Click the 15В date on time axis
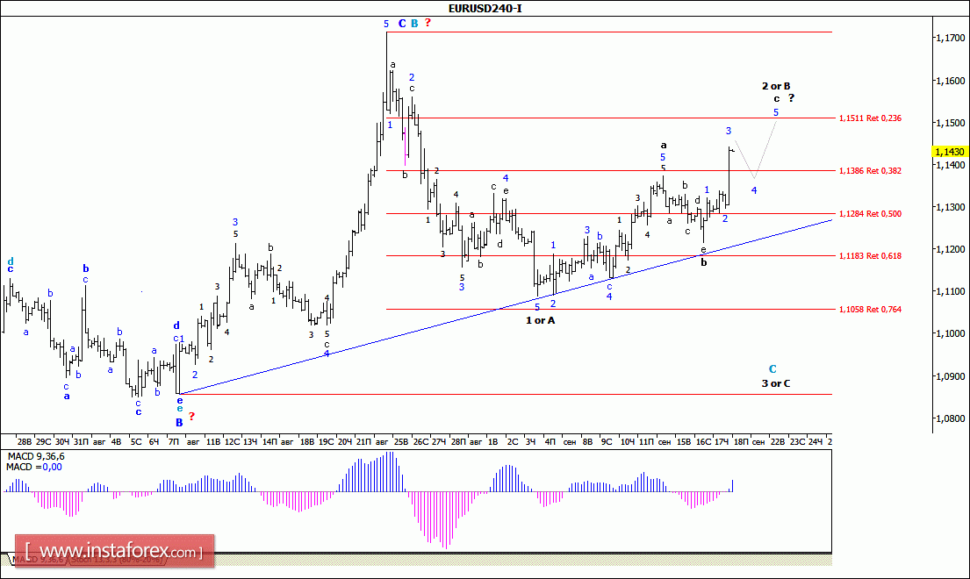This screenshot has width=970, height=579. [x=684, y=442]
